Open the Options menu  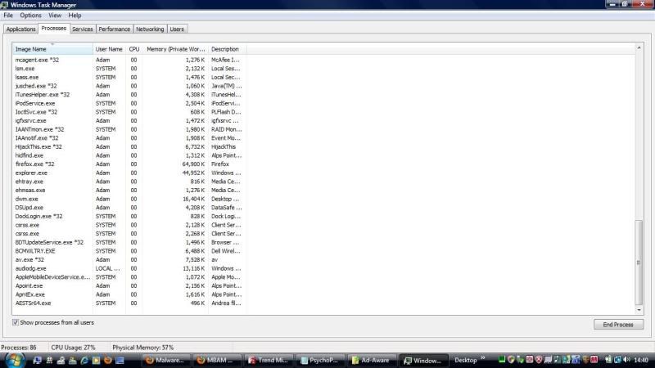(30, 16)
